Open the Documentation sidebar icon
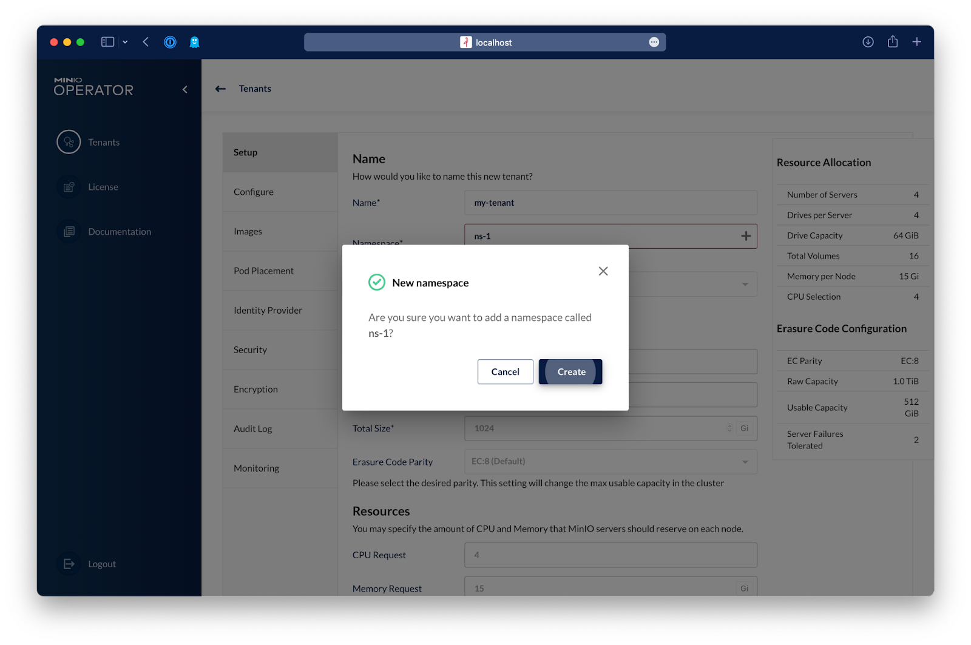 (x=69, y=232)
